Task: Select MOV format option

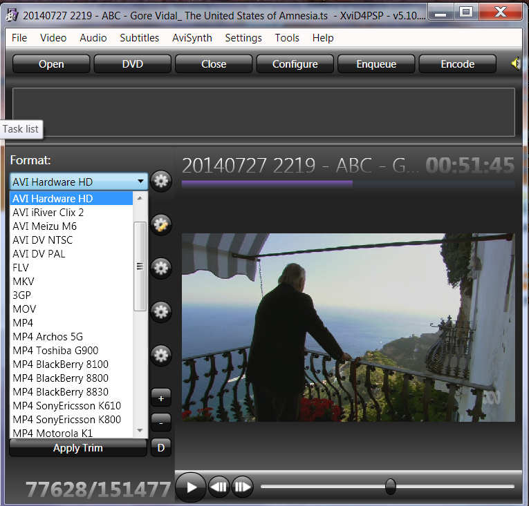Action: click(x=71, y=309)
